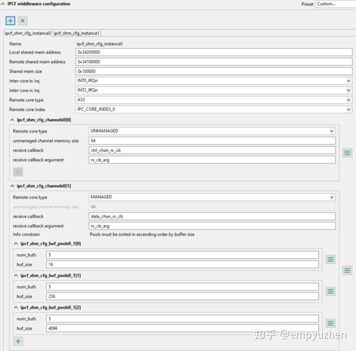Open the options menu icon beside ctrl_chan_rx_cb
This screenshot has width=356, height=351.
(347, 153)
